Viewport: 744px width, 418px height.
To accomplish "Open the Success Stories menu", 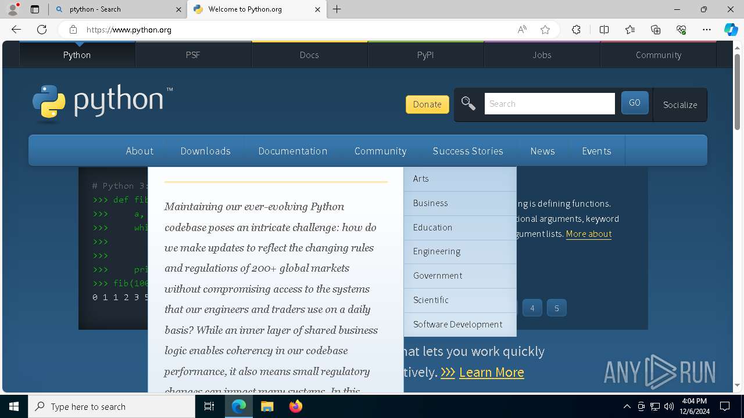I will pos(468,150).
